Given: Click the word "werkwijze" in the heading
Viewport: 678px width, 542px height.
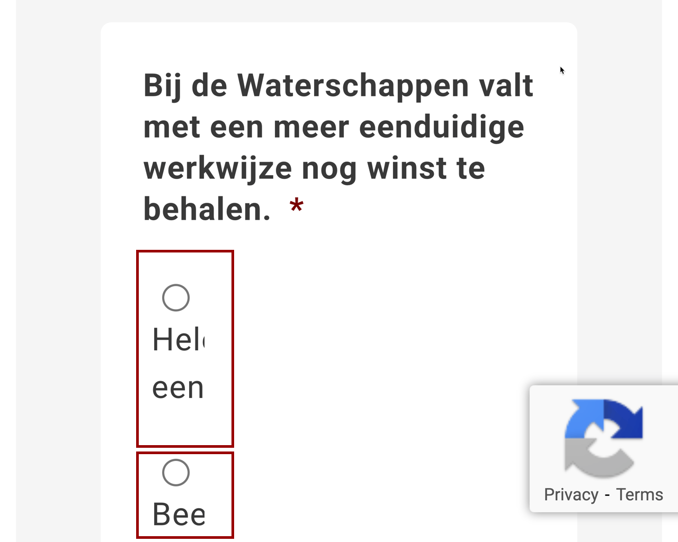Looking at the screenshot, I should pyautogui.click(x=218, y=168).
